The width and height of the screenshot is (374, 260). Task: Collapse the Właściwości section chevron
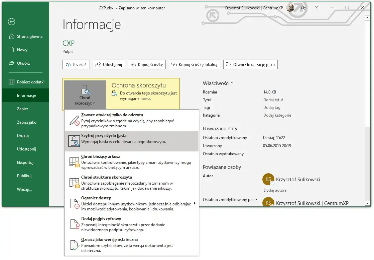pos(232,83)
